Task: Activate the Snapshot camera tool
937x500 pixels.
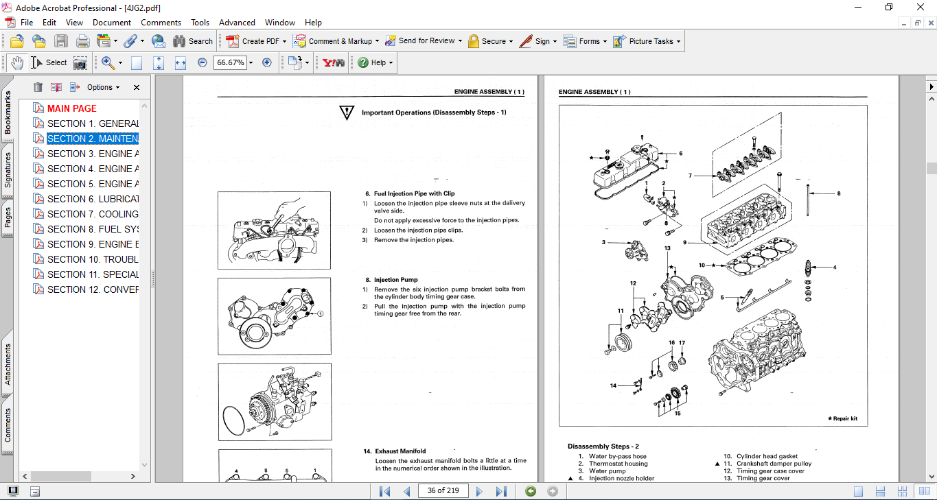Action: click(x=80, y=62)
